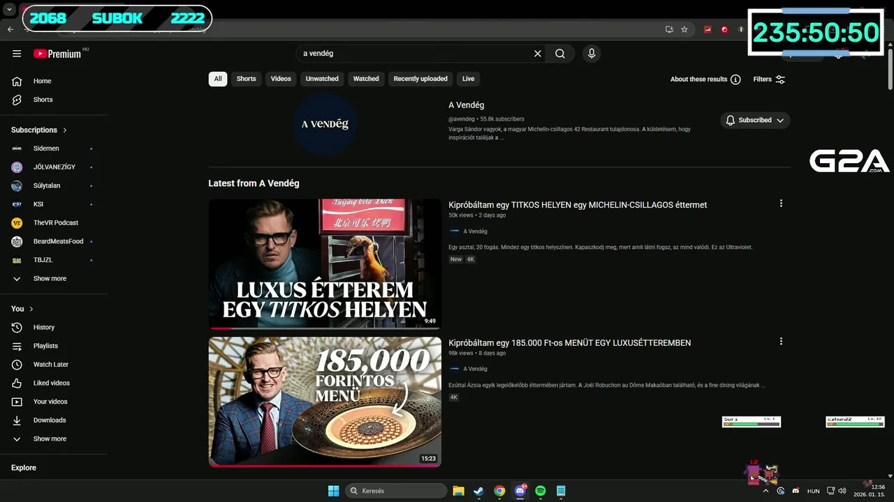Select the Recently uploaded filter chip
The image size is (894, 502).
(420, 79)
